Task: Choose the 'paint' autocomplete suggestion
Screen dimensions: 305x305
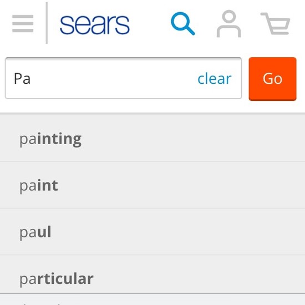Action: tap(152, 185)
